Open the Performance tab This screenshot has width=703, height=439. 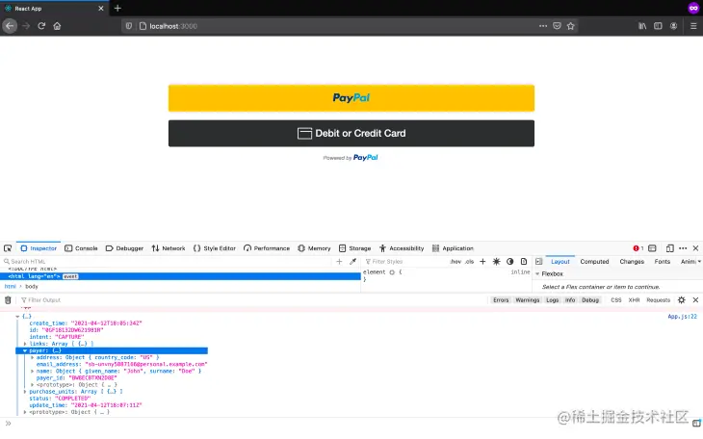coord(267,248)
